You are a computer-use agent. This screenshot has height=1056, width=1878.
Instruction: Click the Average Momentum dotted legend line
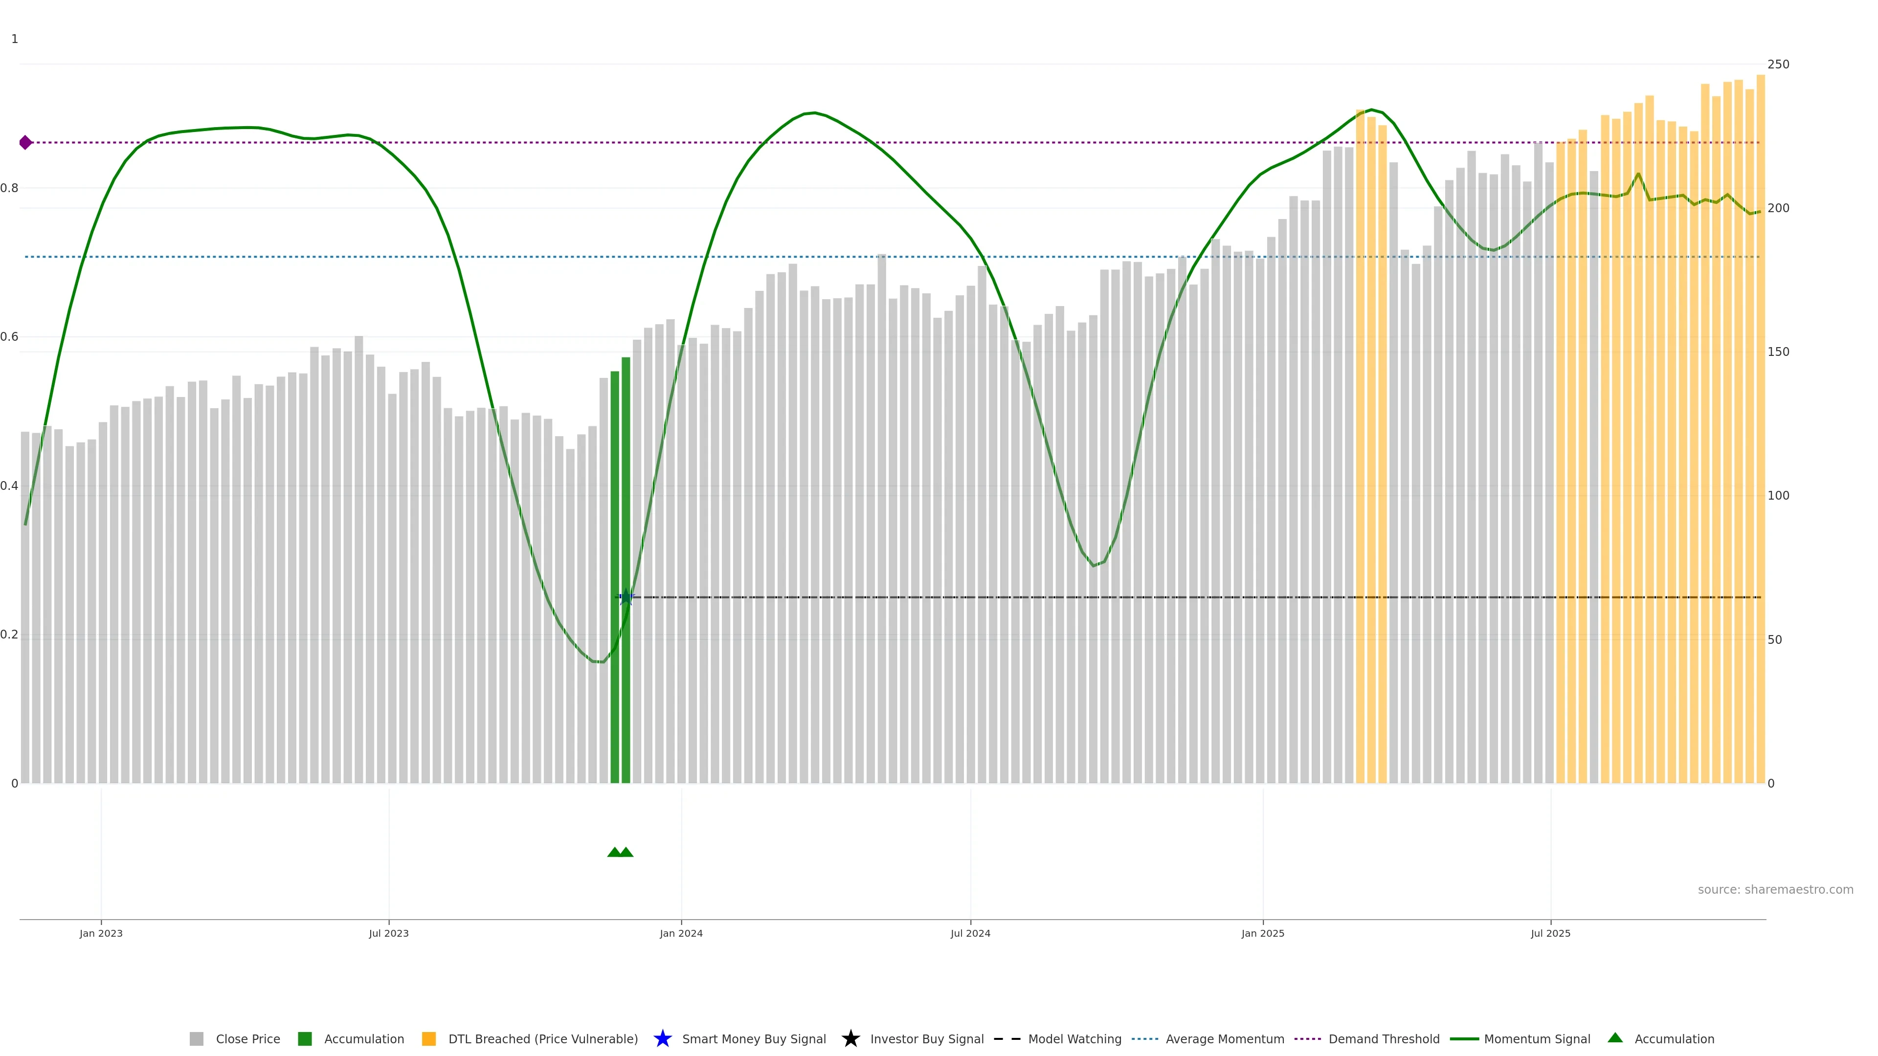(x=1144, y=1038)
